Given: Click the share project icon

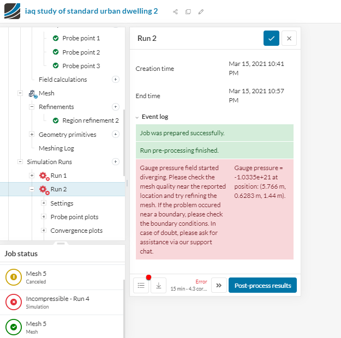Looking at the screenshot, I should (175, 11).
